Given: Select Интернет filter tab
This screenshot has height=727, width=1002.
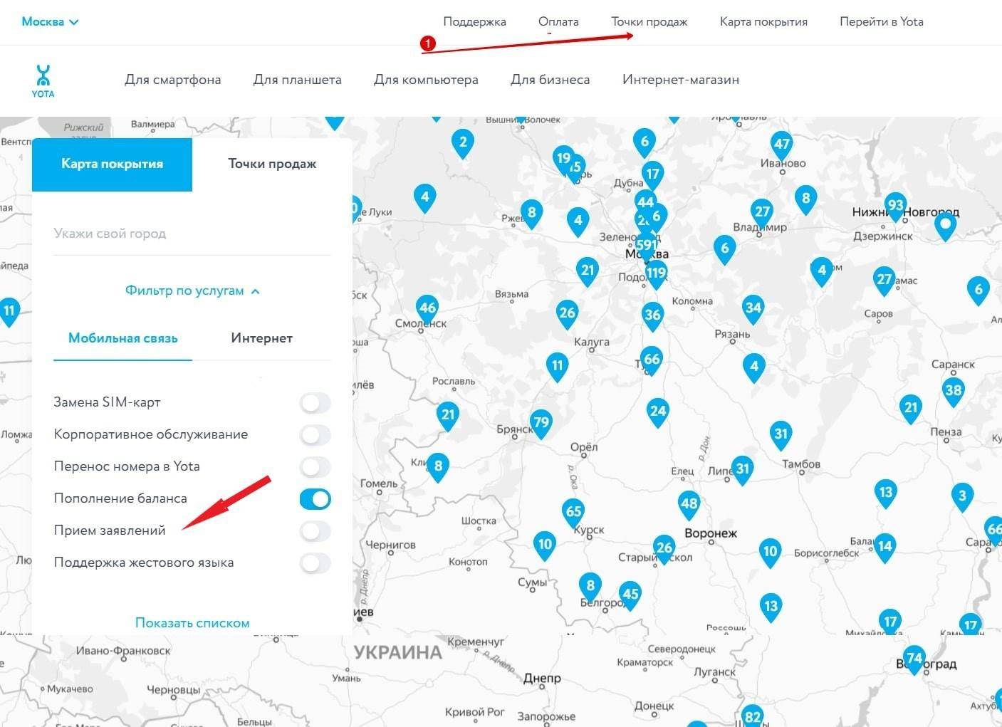Looking at the screenshot, I should pos(261,338).
